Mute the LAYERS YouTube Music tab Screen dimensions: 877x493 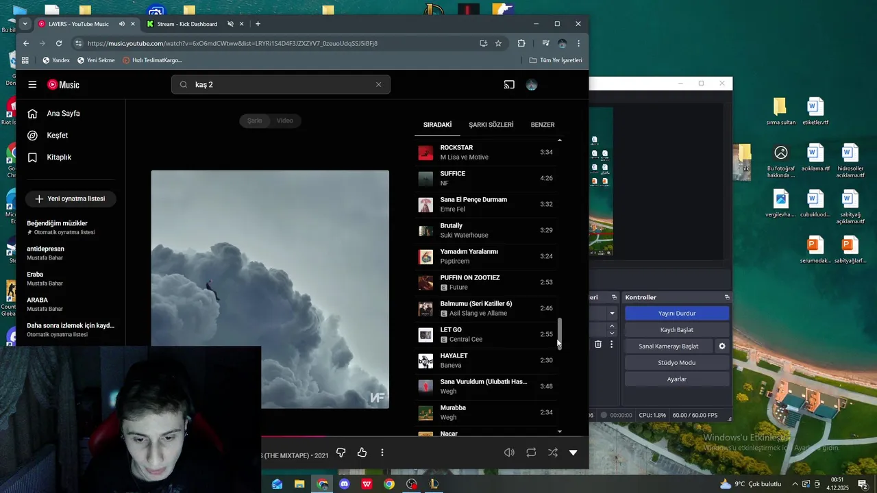[122, 24]
